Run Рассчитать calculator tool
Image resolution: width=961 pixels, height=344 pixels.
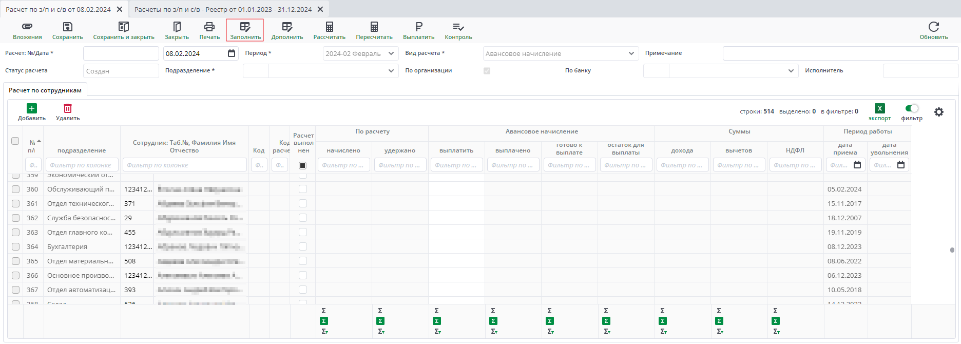coord(329,27)
